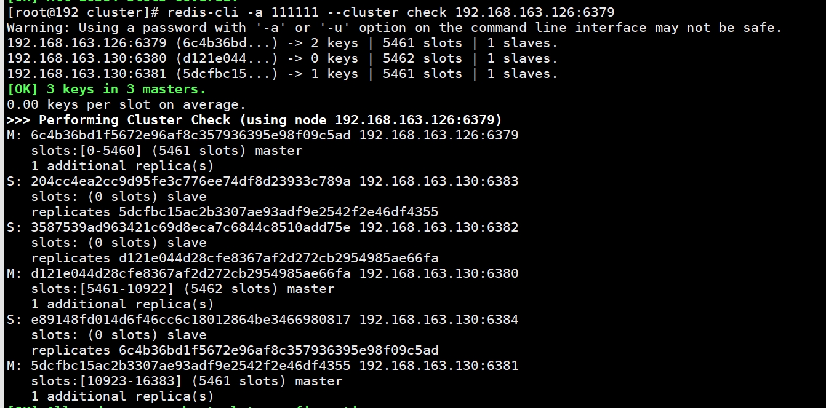Image resolution: width=826 pixels, height=408 pixels.
Task: Click the "replicates 5dcfbc15..." line
Action: pos(235,212)
